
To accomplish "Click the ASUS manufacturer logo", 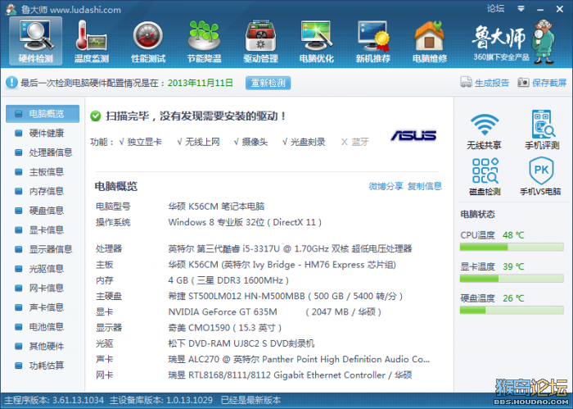I will click(x=413, y=136).
